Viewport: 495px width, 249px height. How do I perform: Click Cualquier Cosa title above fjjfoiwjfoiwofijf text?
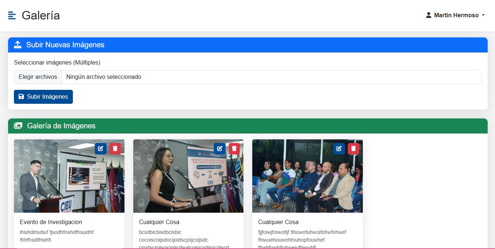click(x=278, y=222)
